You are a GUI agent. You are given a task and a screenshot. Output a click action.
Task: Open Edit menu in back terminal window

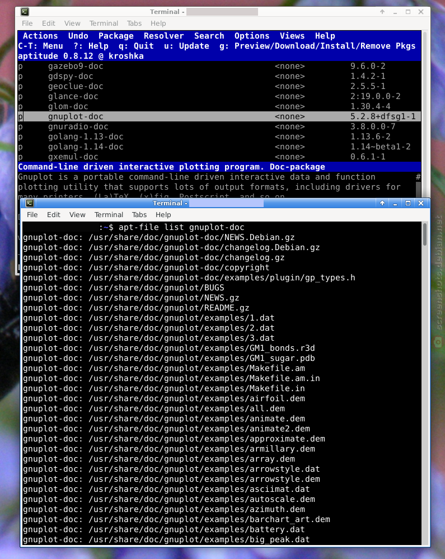pyautogui.click(x=49, y=24)
